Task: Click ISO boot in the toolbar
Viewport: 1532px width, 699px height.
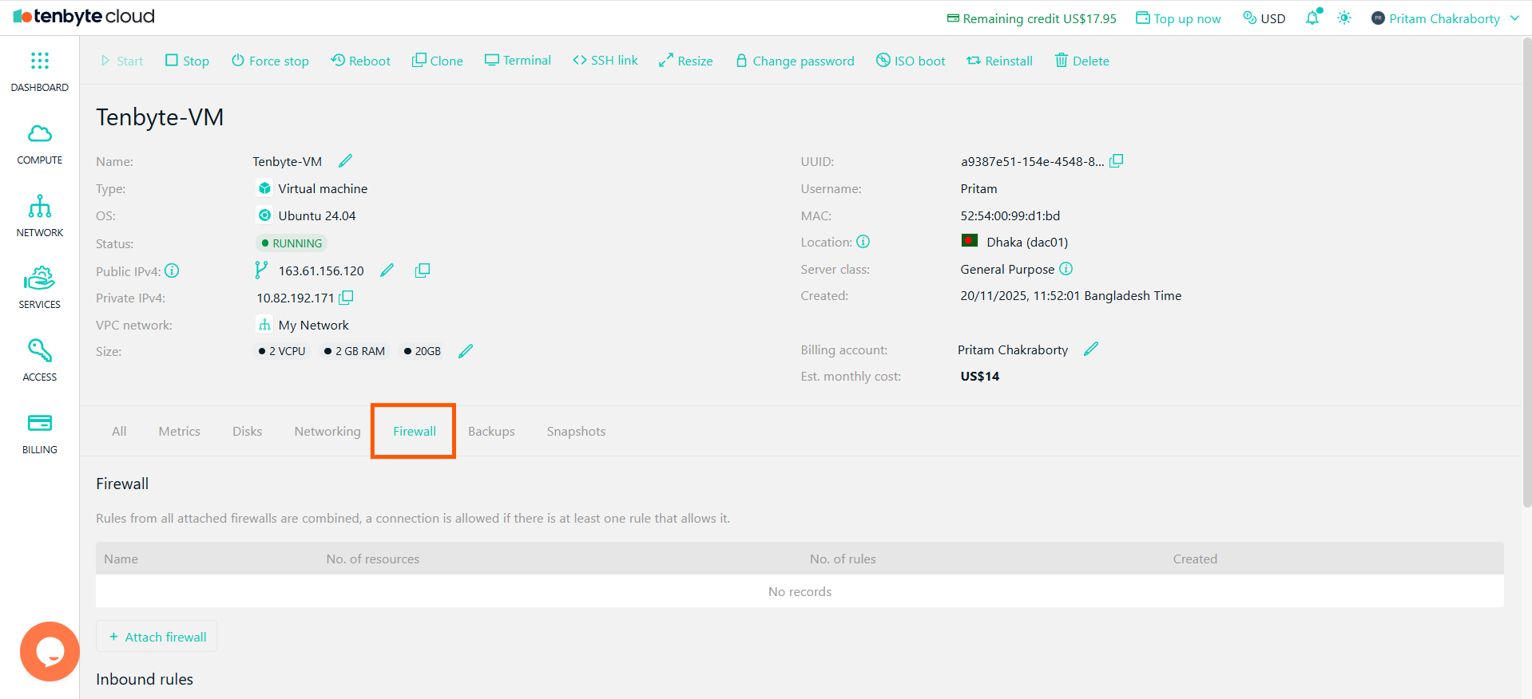Action: (911, 61)
